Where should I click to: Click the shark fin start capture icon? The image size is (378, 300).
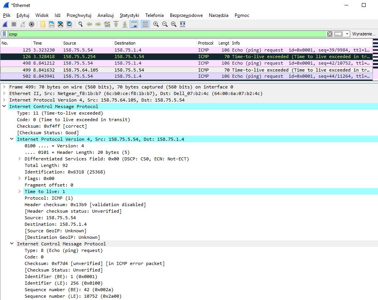5,24
